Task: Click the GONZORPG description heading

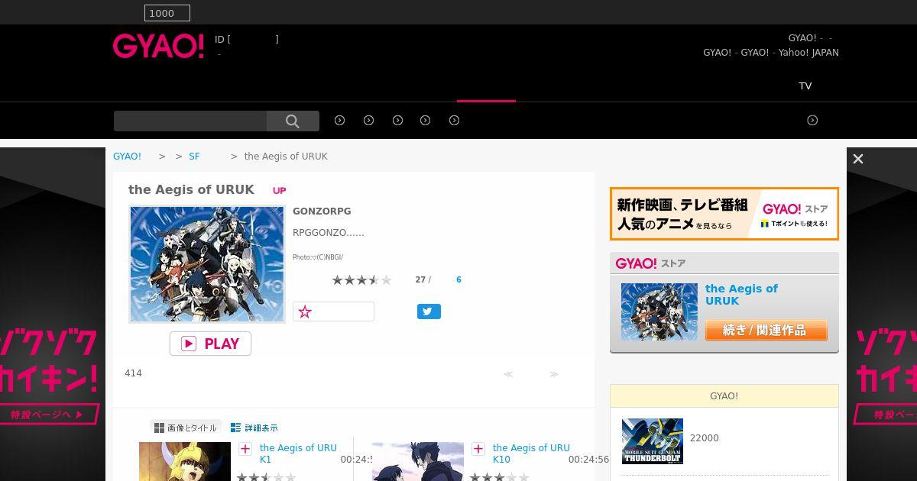Action: point(322,211)
